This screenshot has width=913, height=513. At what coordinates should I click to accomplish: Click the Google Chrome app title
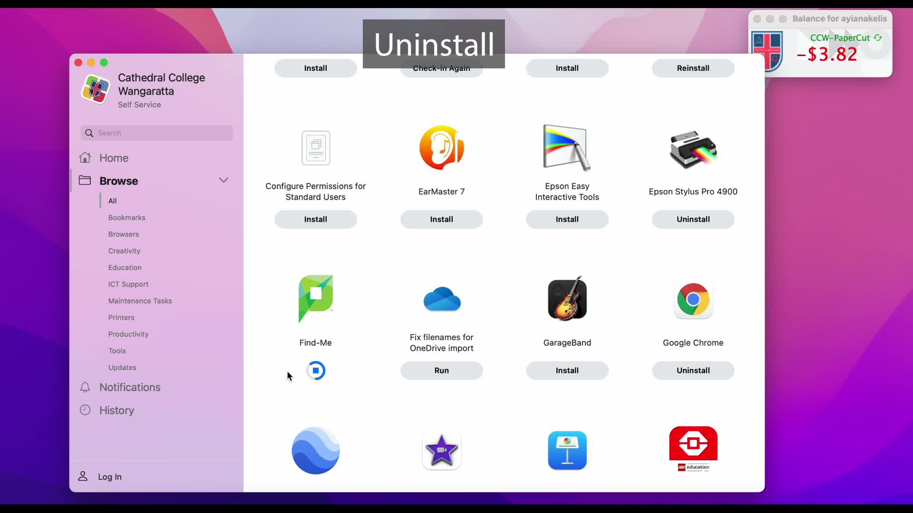(x=693, y=342)
